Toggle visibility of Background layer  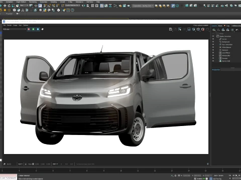click(x=213, y=42)
